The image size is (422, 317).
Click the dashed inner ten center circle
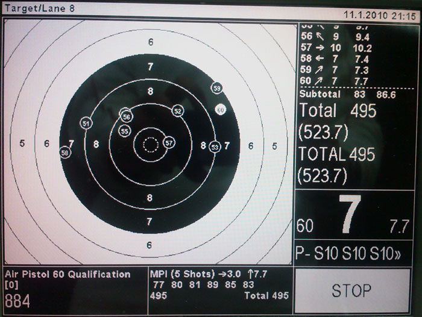[x=151, y=145]
